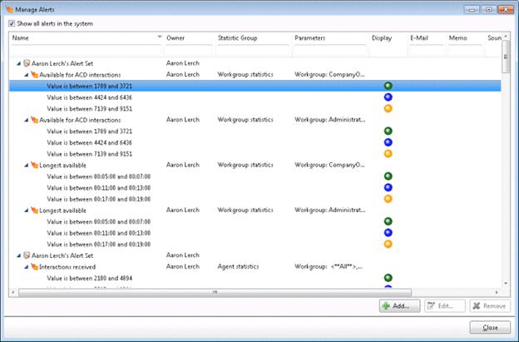Click the Longest available alert flag icon

[x=34, y=165]
